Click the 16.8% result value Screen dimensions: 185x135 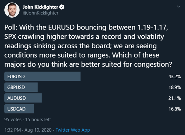(x=175, y=109)
